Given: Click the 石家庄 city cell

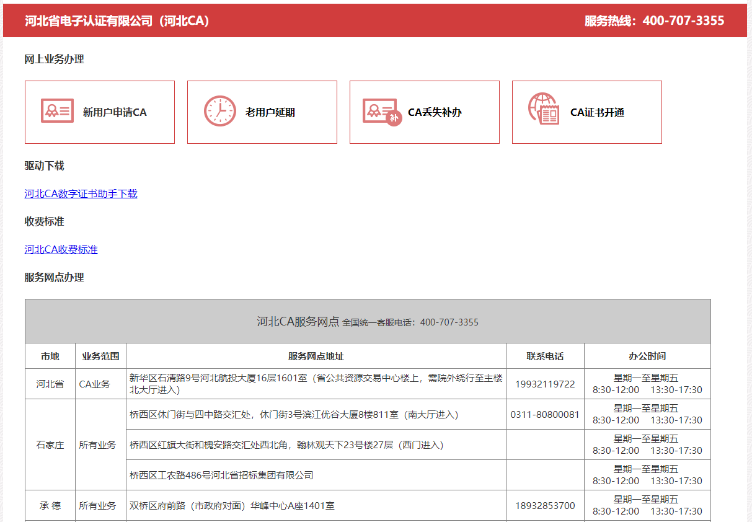Looking at the screenshot, I should (x=50, y=445).
